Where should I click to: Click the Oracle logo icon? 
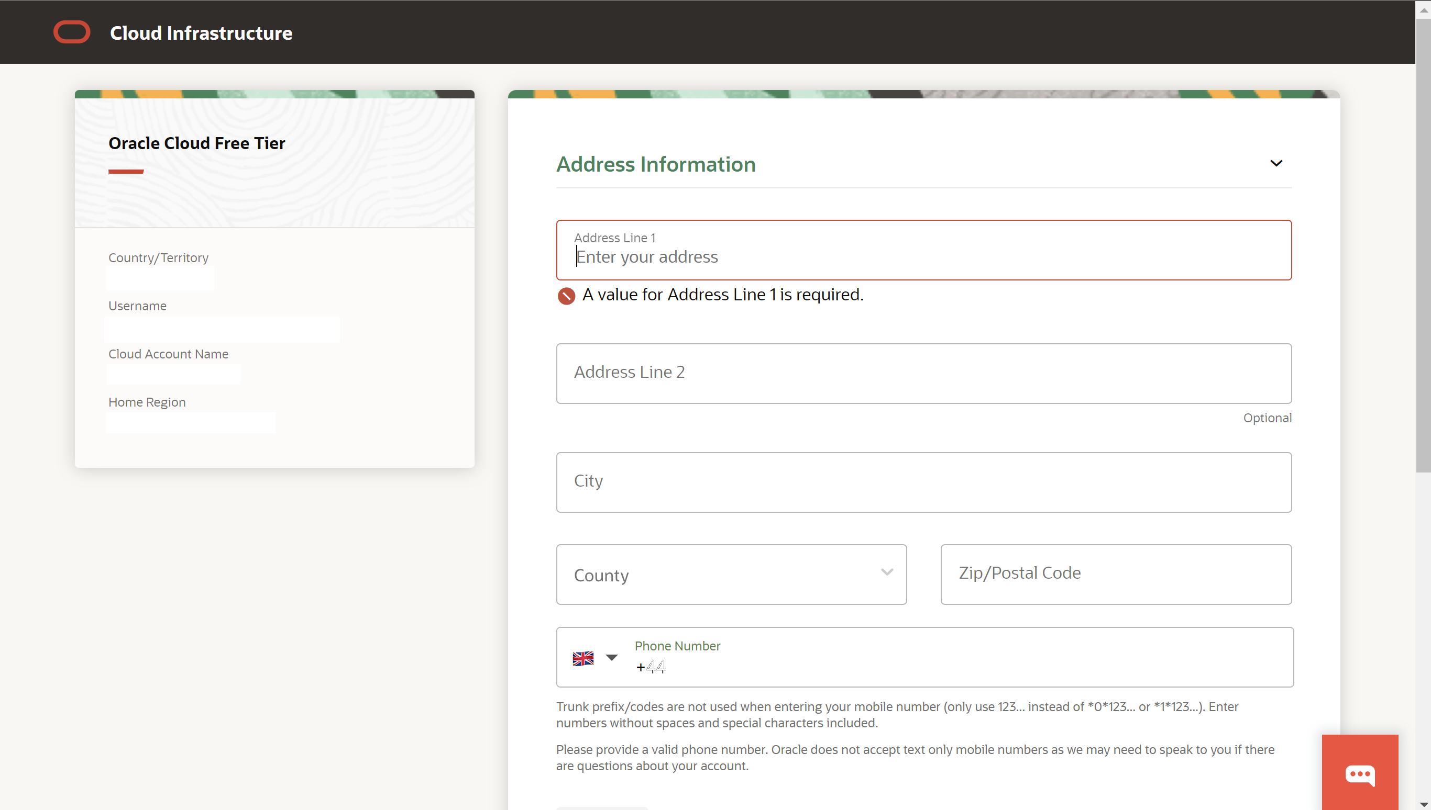(x=72, y=32)
